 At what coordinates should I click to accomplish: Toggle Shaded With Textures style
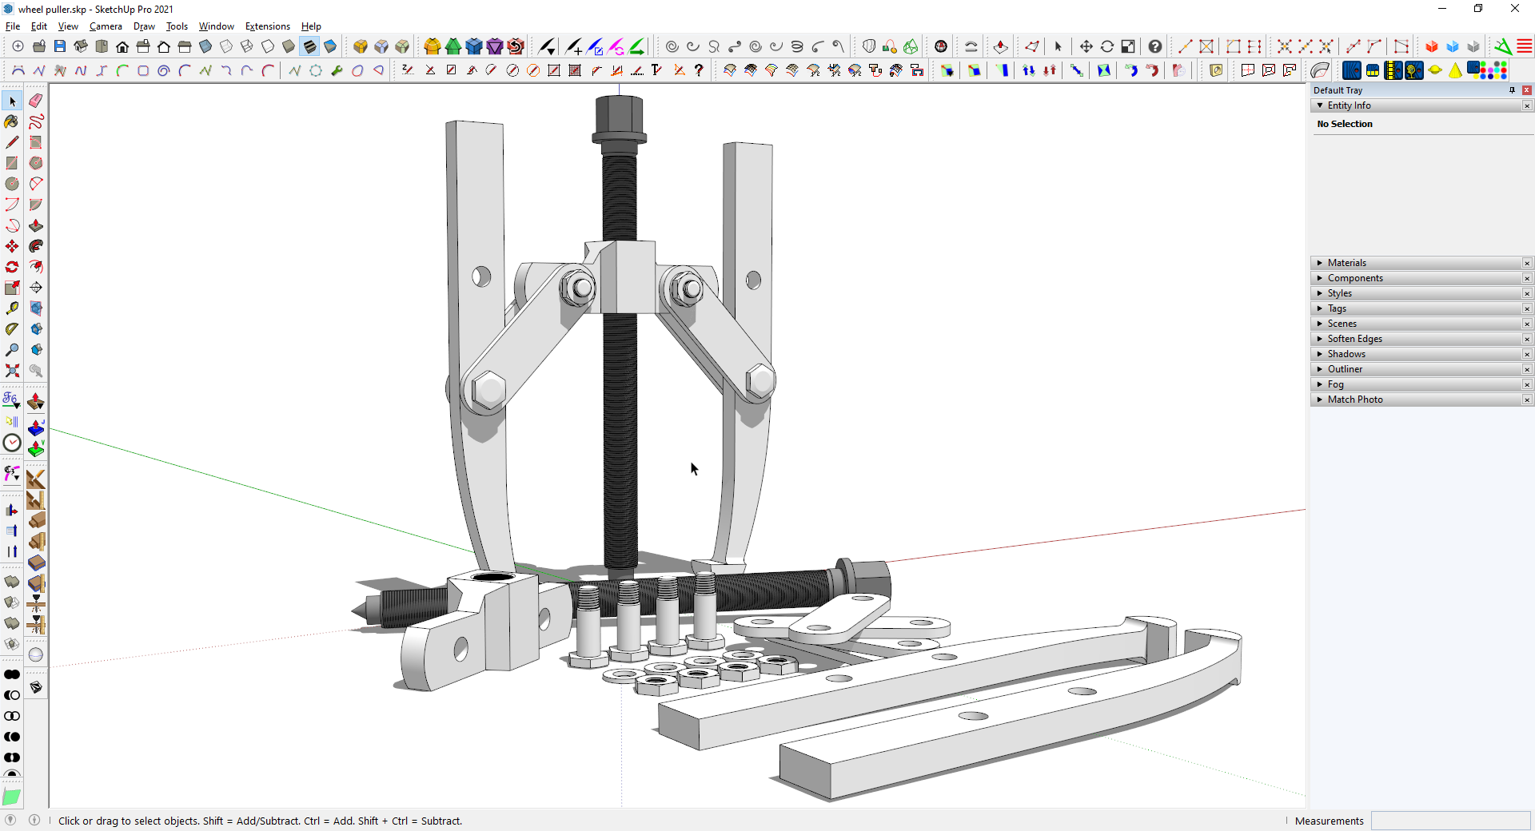(x=309, y=46)
